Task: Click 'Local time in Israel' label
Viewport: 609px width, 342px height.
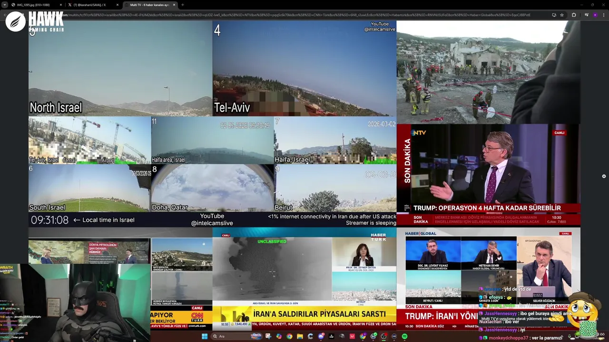Action: click(x=108, y=220)
